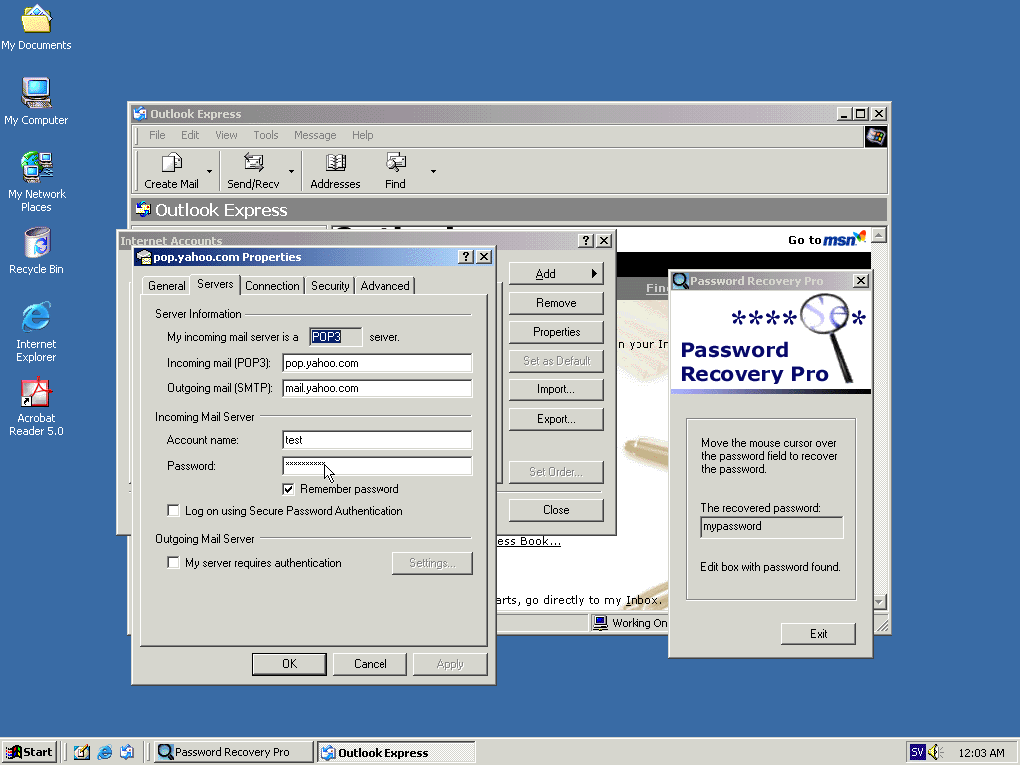Switch to the Connection tab

click(x=272, y=286)
